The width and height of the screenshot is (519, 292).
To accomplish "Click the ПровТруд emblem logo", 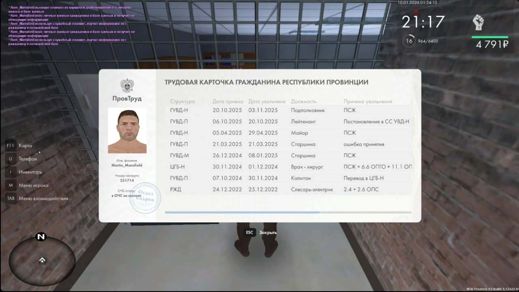I will 127,86.
